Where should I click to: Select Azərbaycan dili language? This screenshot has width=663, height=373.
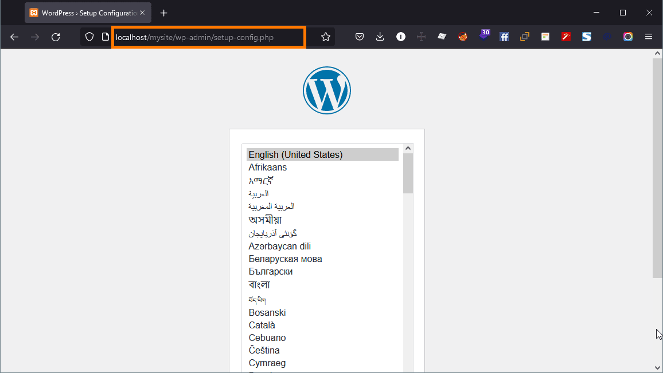(x=323, y=247)
